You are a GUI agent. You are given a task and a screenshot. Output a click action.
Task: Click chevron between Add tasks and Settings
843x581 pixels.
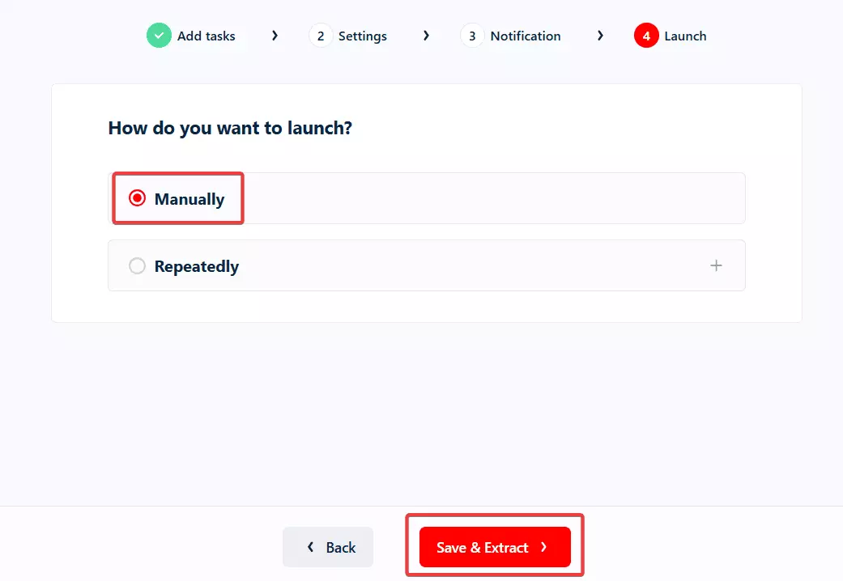(275, 36)
